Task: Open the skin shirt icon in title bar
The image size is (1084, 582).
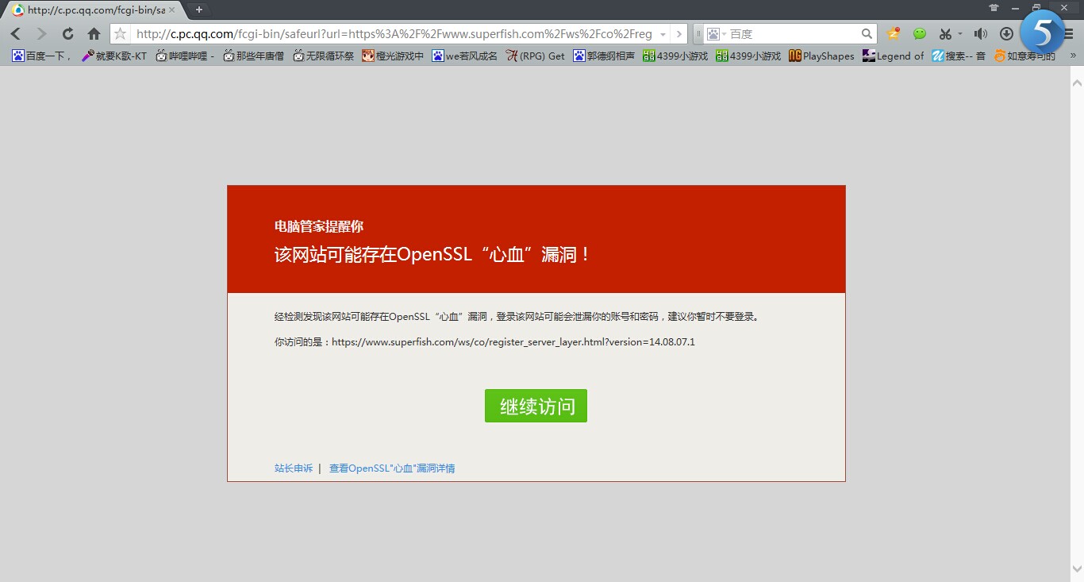Action: (994, 8)
